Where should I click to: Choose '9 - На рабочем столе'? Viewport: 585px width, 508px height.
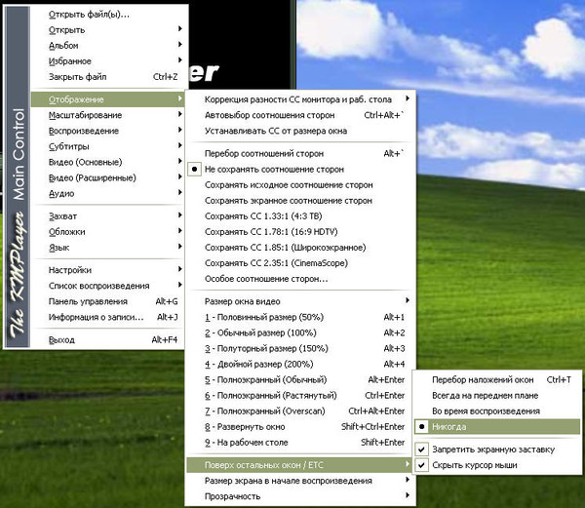[x=300, y=443]
